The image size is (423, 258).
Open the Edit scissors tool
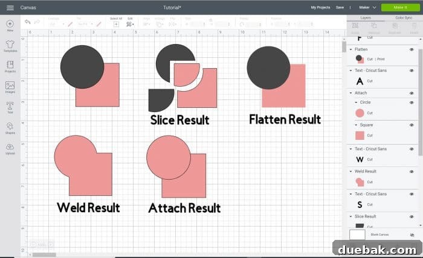tap(129, 24)
